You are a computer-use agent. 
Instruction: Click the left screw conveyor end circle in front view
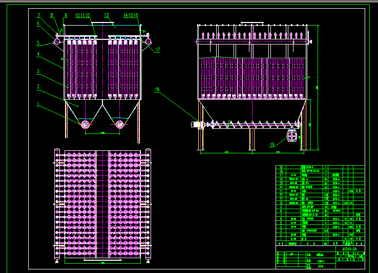click(86, 124)
